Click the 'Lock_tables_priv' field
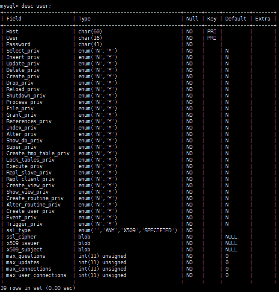 pos(30,160)
